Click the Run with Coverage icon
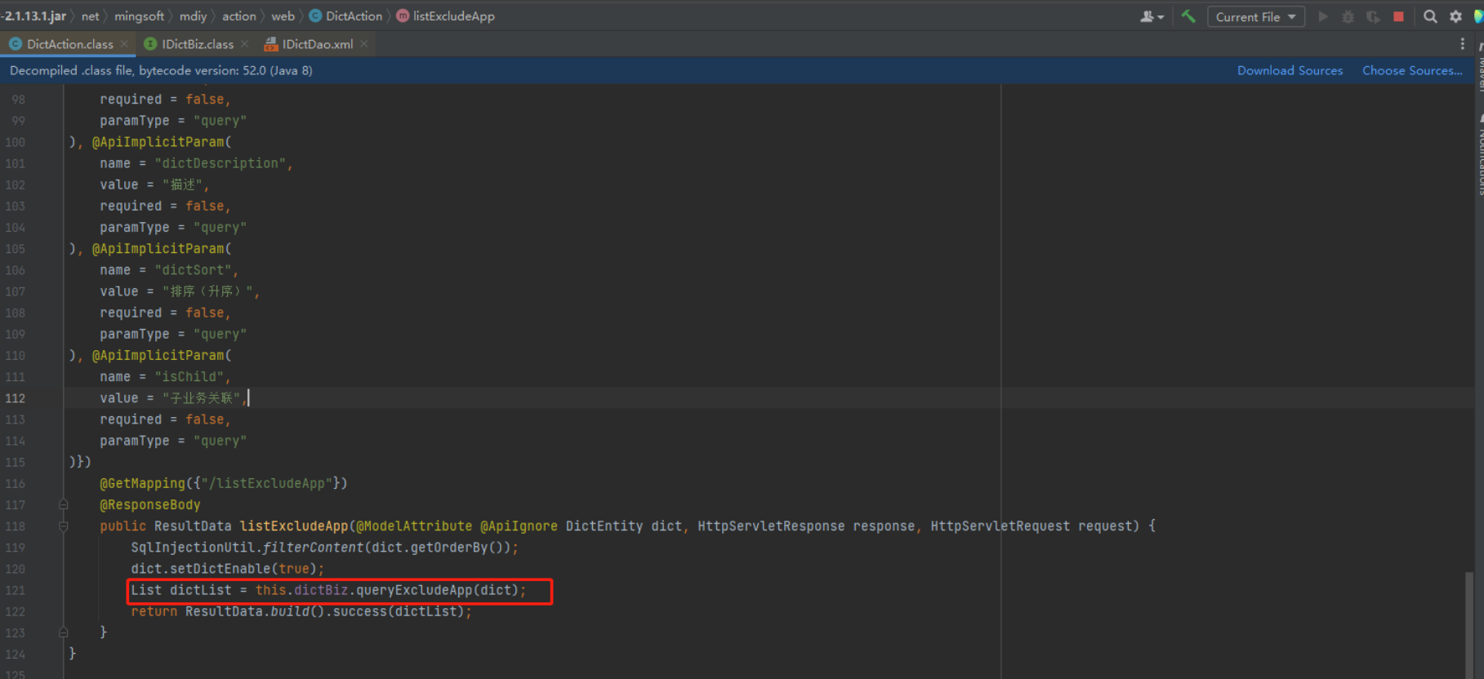The image size is (1484, 679). point(1374,16)
